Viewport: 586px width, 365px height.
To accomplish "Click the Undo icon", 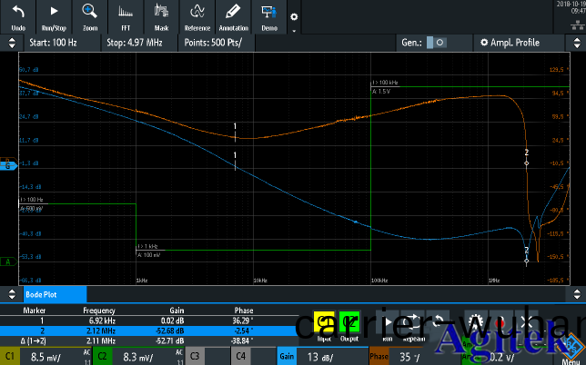I will pyautogui.click(x=18, y=16).
